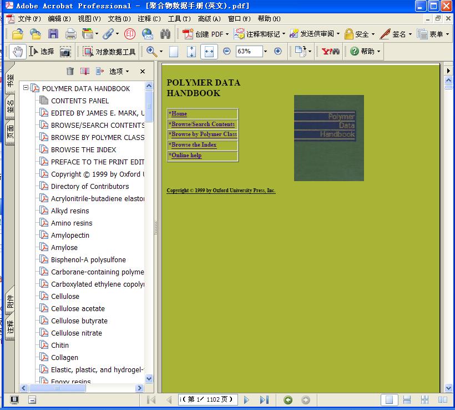Viewport: 455px width, 410px height.
Task: Follow the Browse by Polymer Class link
Action: point(204,134)
